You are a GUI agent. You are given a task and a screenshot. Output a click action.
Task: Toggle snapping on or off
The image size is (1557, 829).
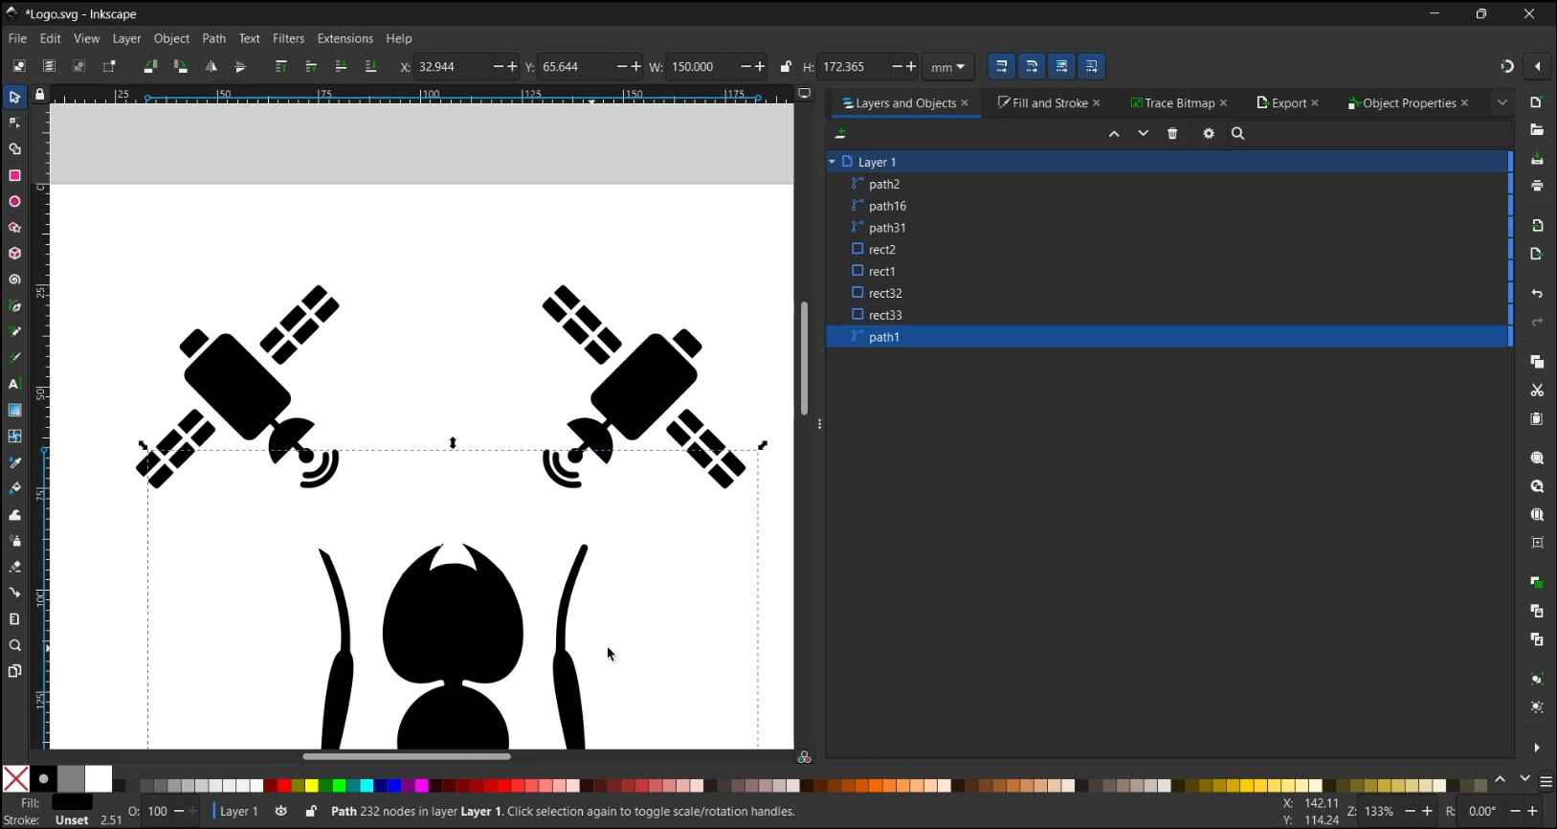coord(1507,67)
